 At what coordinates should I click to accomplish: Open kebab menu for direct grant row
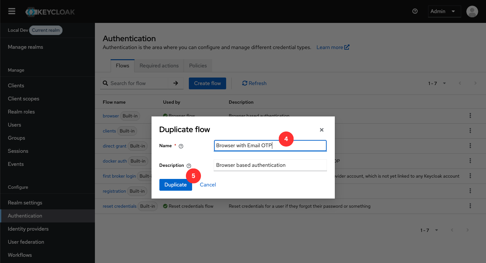pos(470,146)
